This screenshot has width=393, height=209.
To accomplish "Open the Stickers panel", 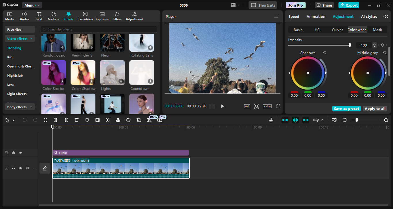I will 54,16.
